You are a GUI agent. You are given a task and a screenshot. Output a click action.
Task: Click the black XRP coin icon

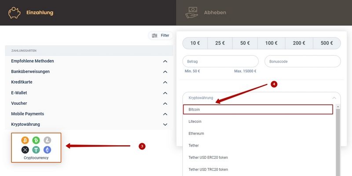tap(25, 150)
